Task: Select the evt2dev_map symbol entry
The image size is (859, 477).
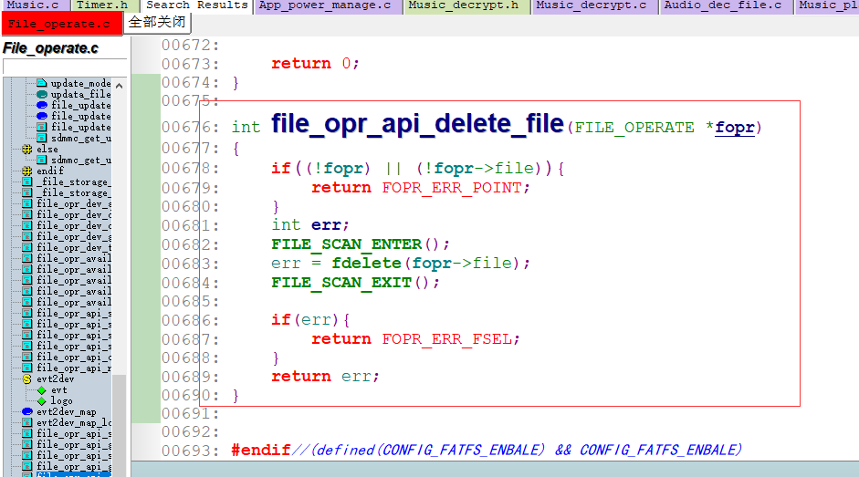Action: [67, 412]
